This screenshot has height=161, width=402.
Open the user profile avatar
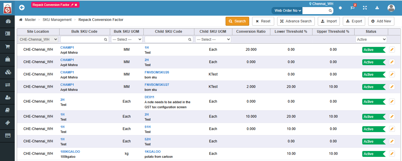click(391, 8)
